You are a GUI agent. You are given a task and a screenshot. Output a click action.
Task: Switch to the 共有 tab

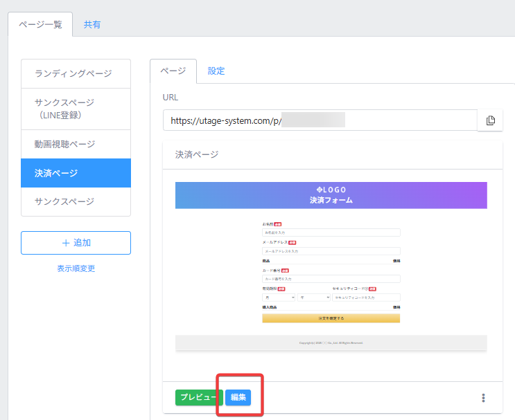pyautogui.click(x=92, y=24)
